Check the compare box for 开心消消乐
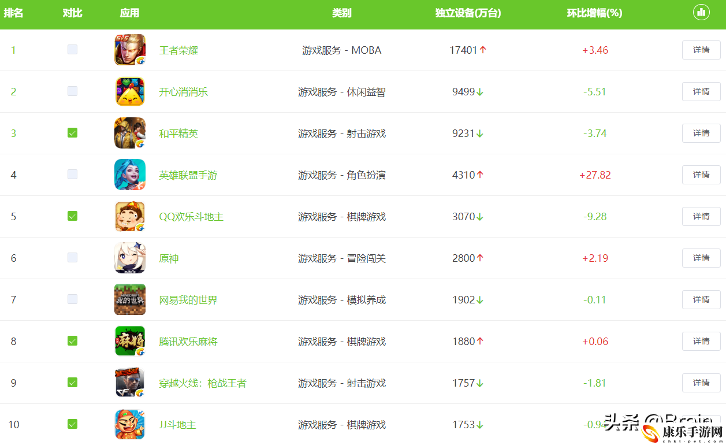Image resolution: width=726 pixels, height=445 pixels. pos(72,91)
